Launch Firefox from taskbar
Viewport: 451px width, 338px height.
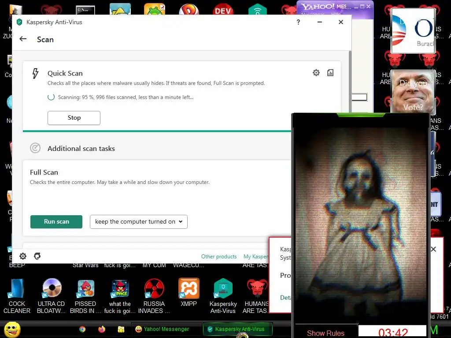[x=102, y=329]
